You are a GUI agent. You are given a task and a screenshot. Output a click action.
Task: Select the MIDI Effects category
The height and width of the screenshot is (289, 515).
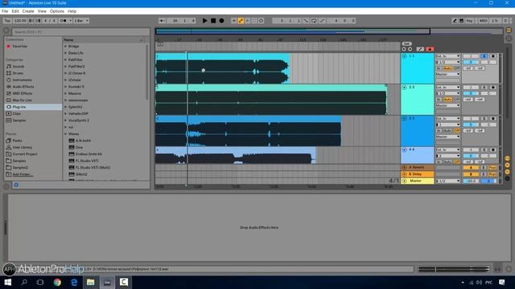tap(23, 93)
